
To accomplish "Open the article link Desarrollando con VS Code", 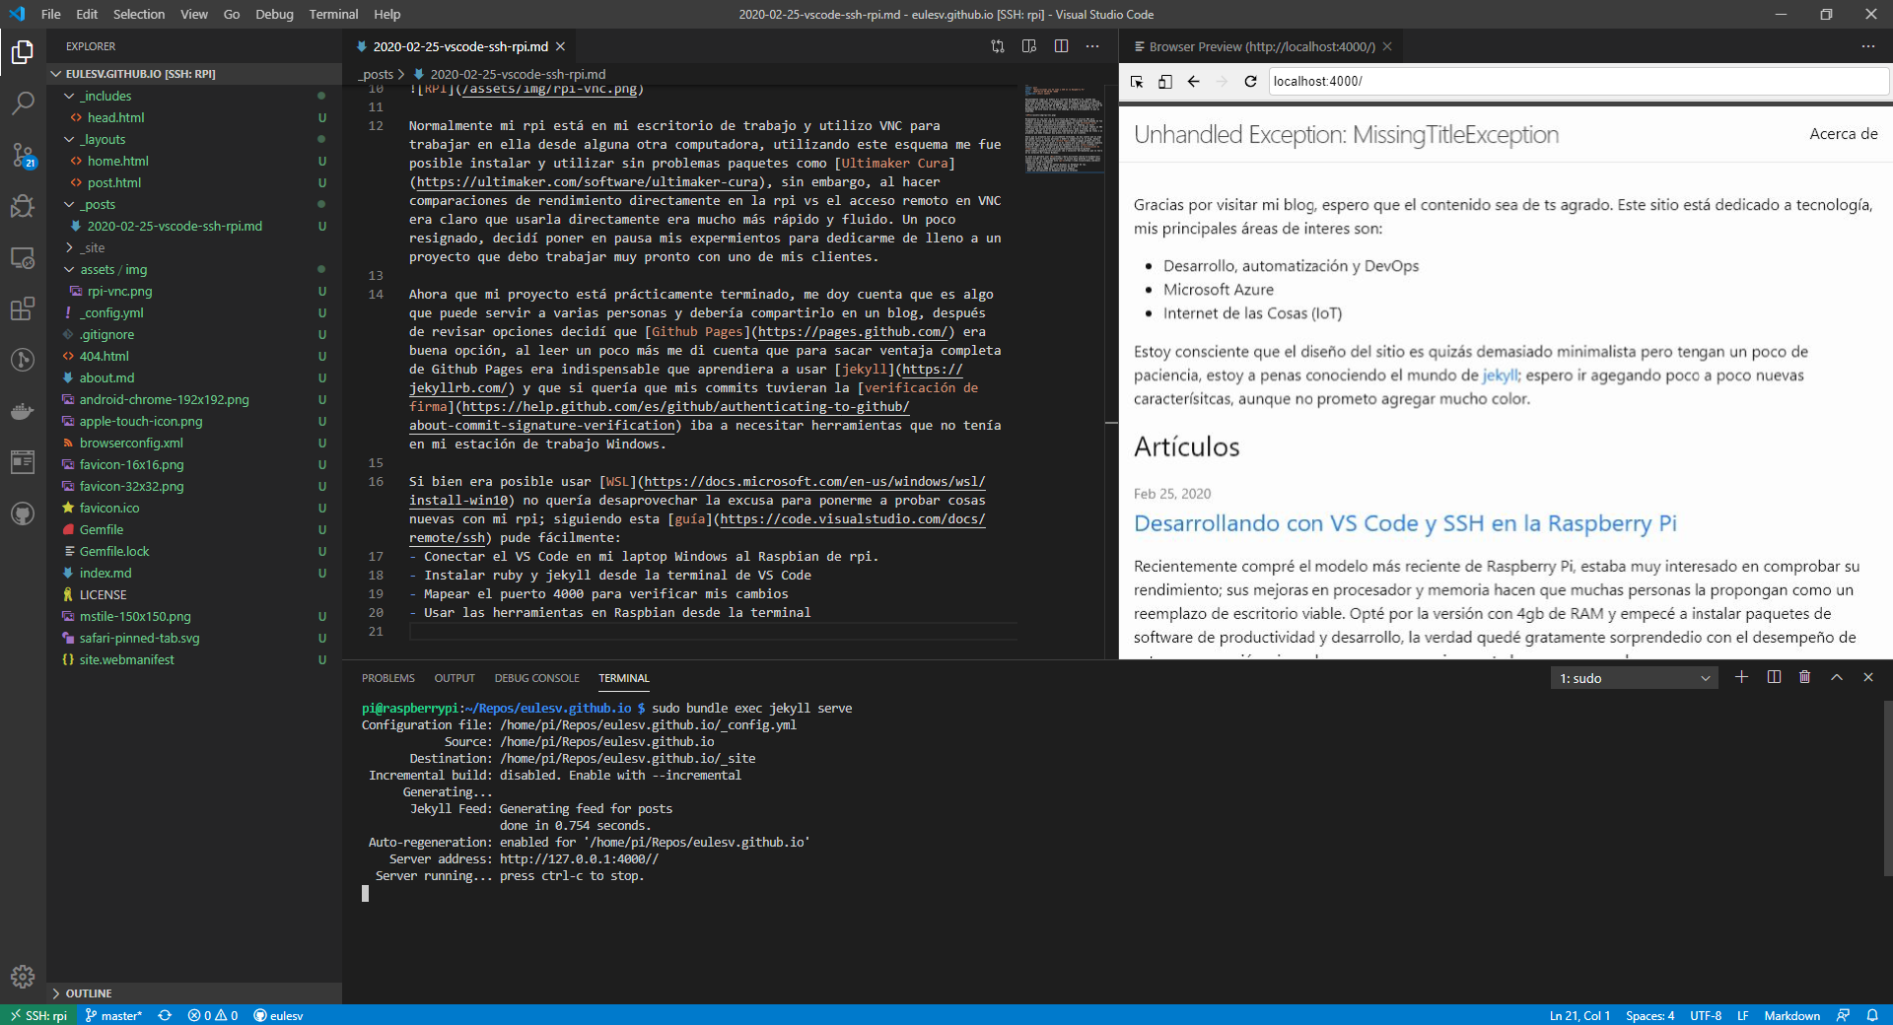I will (x=1405, y=523).
